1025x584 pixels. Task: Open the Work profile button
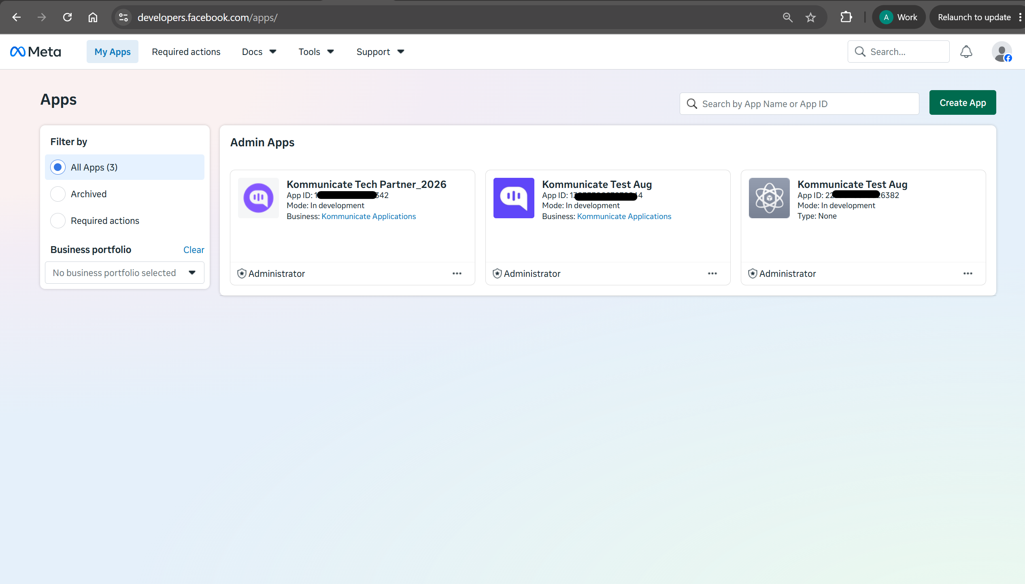coord(899,17)
